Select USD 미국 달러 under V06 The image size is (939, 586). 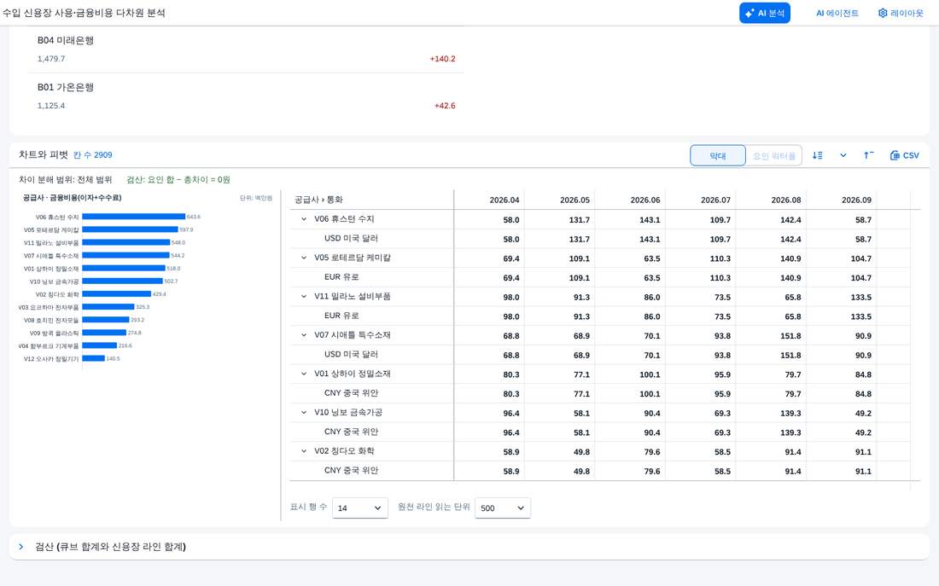click(x=351, y=238)
